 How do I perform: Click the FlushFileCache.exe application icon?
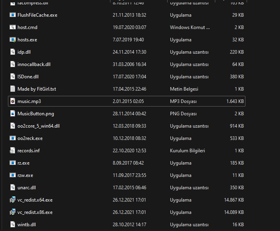[x=13, y=15]
